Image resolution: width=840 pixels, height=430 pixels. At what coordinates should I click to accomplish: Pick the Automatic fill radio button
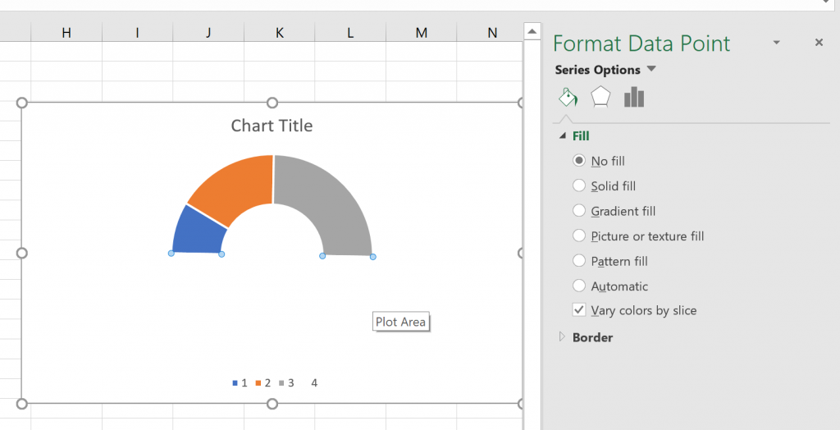[579, 286]
